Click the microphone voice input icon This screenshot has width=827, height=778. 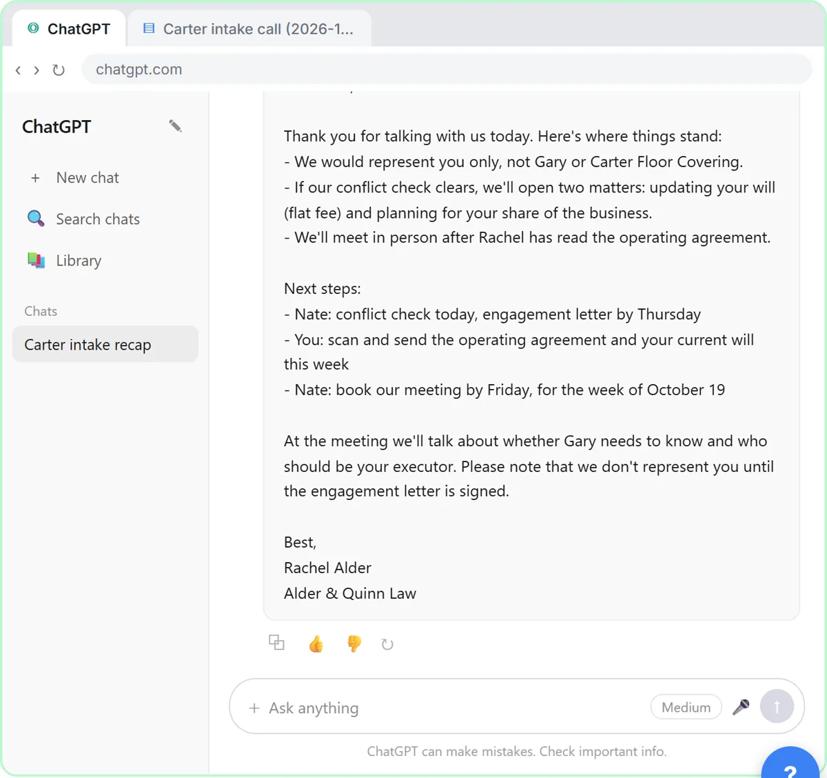(741, 707)
